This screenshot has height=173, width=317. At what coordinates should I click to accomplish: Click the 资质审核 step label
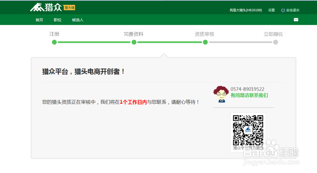204,34
